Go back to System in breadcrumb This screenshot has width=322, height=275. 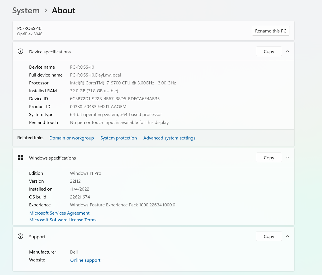pos(26,10)
